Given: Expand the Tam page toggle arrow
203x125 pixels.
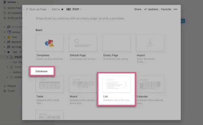Looking at the screenshot, I should pyautogui.click(x=5, y=37).
